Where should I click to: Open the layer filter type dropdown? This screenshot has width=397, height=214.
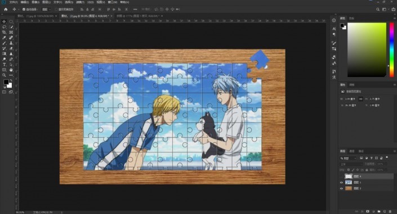point(348,158)
